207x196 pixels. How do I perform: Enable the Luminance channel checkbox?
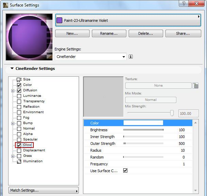tap(19, 96)
